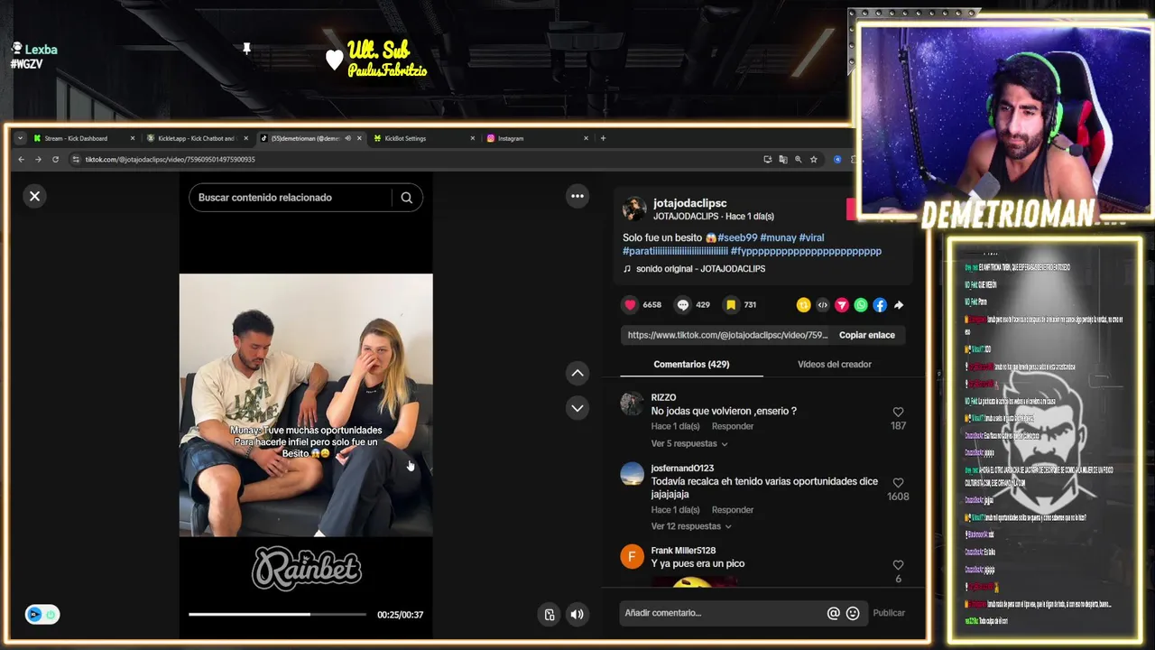The height and width of the screenshot is (650, 1155).
Task: Share the video to WhatsApp
Action: [861, 305]
